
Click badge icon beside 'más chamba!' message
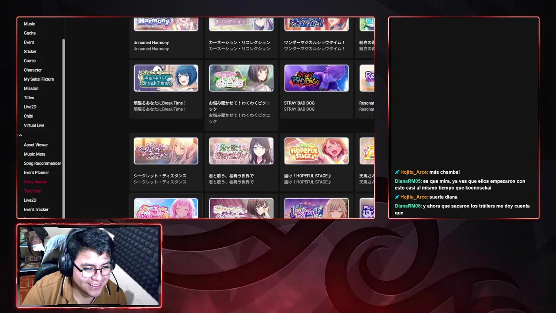pos(397,172)
